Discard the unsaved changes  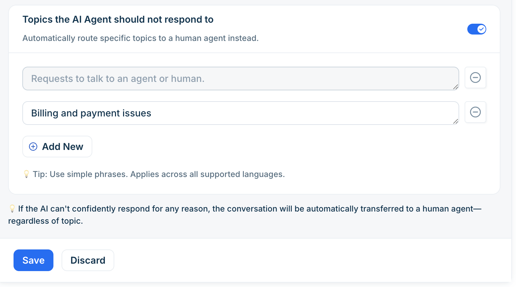[88, 260]
